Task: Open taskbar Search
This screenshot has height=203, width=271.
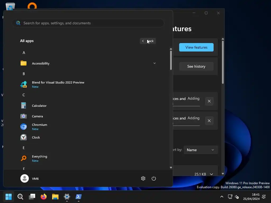Action: (20, 197)
